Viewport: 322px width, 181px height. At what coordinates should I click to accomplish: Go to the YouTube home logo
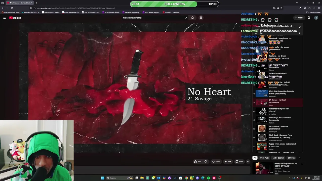(15, 18)
